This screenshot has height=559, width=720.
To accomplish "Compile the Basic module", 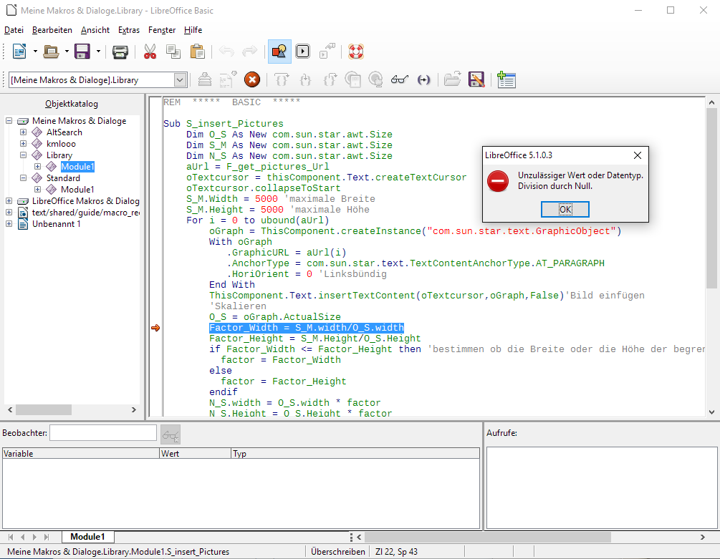I will coord(205,79).
